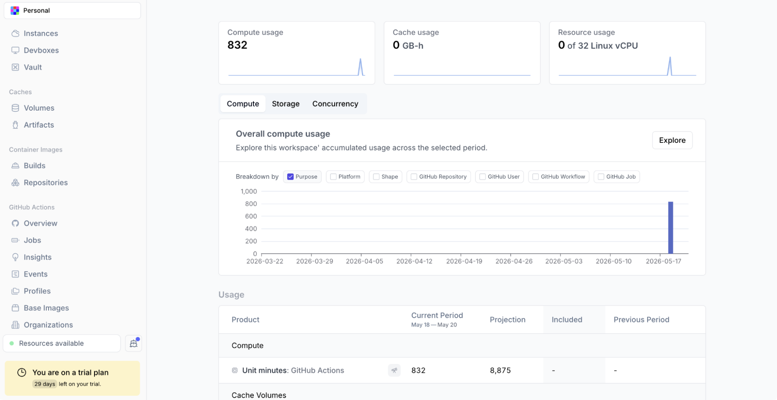Expand the Resources available status panel
This screenshot has width=777, height=400.
[62, 343]
